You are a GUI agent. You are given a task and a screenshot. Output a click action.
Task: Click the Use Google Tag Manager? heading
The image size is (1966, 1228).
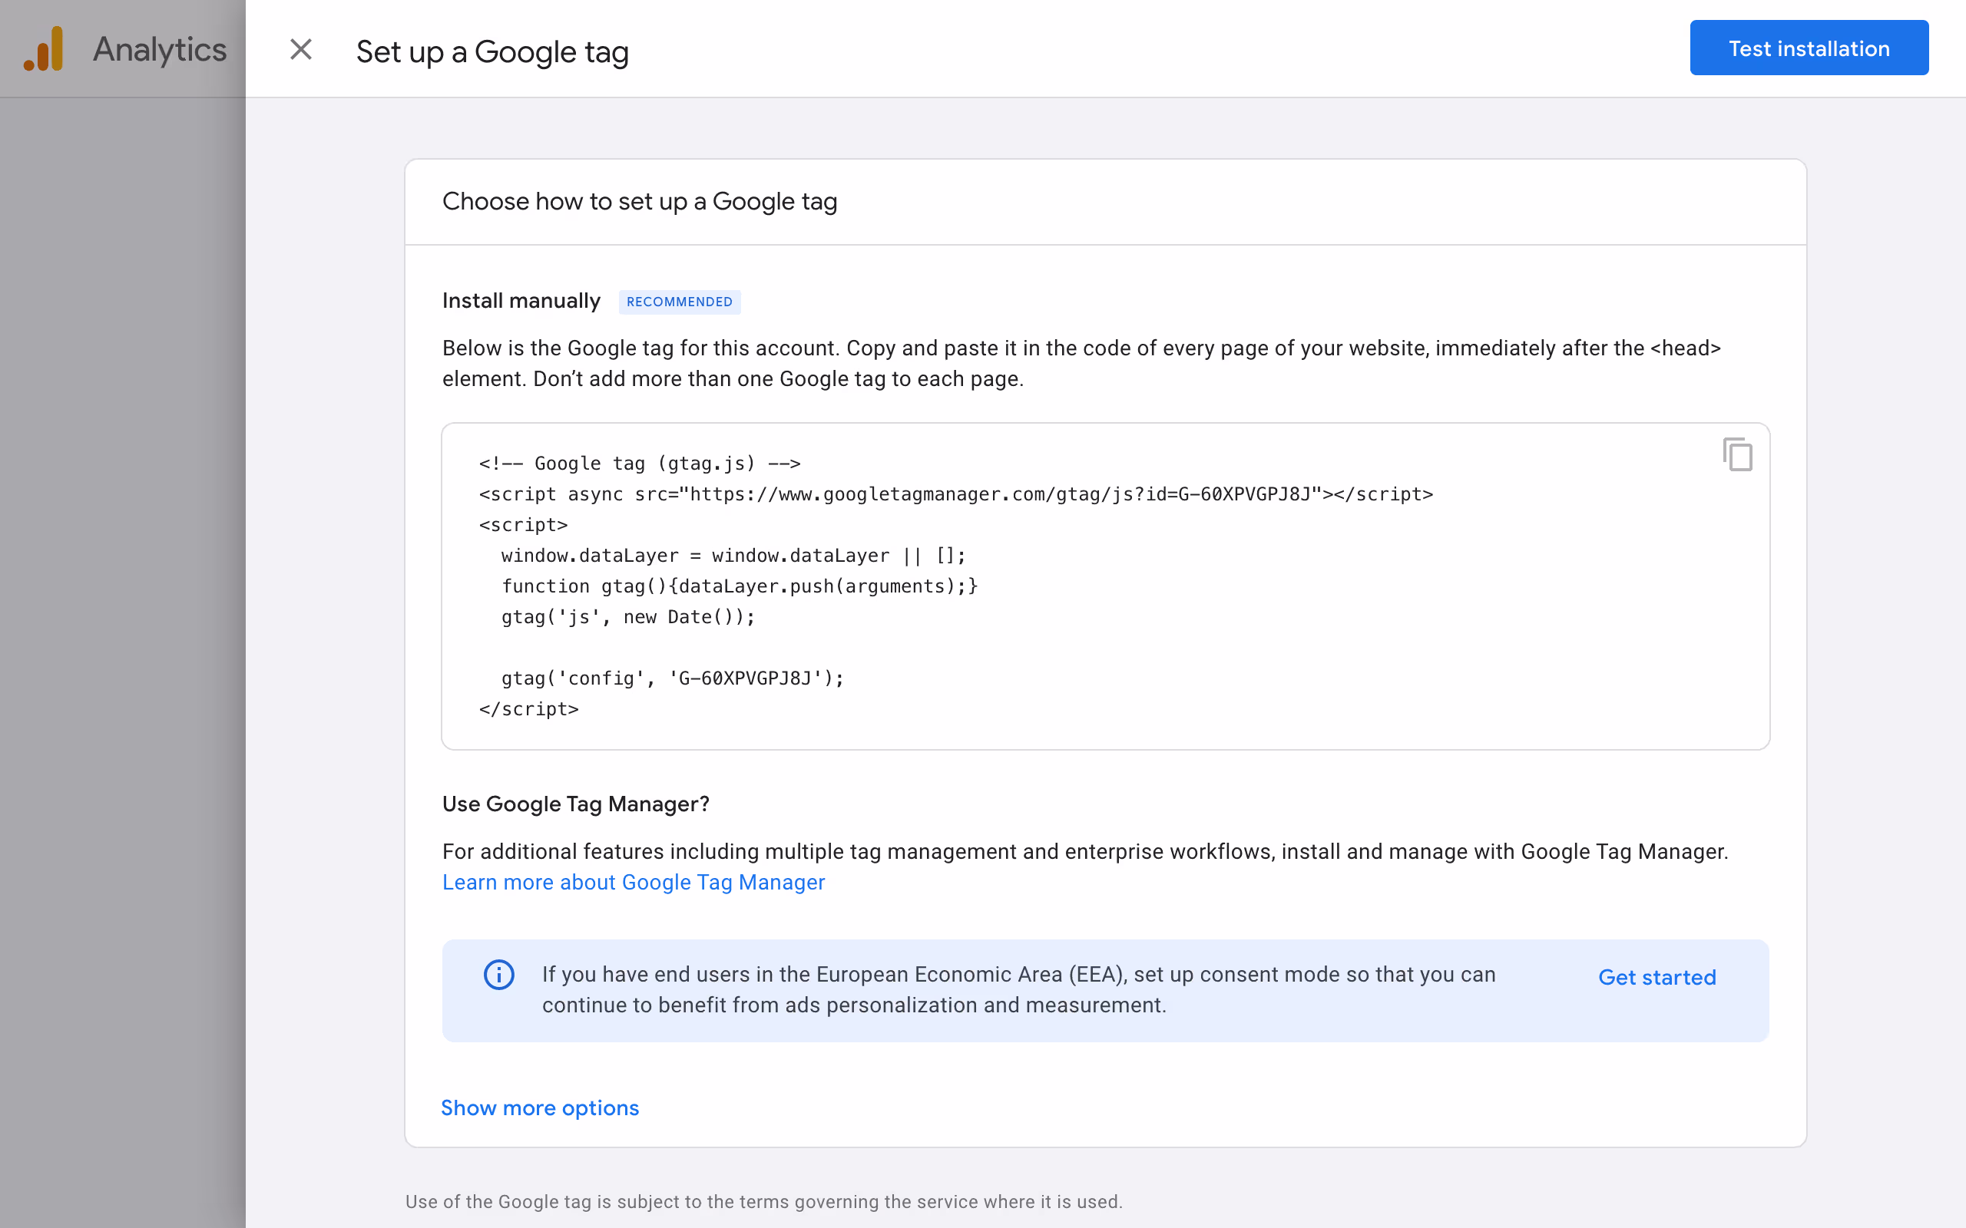(575, 804)
